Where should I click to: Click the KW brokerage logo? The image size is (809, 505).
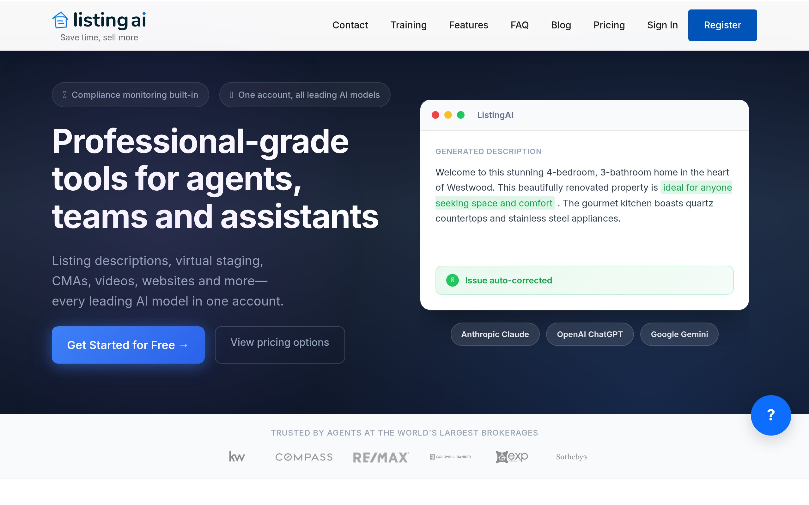coord(237,457)
